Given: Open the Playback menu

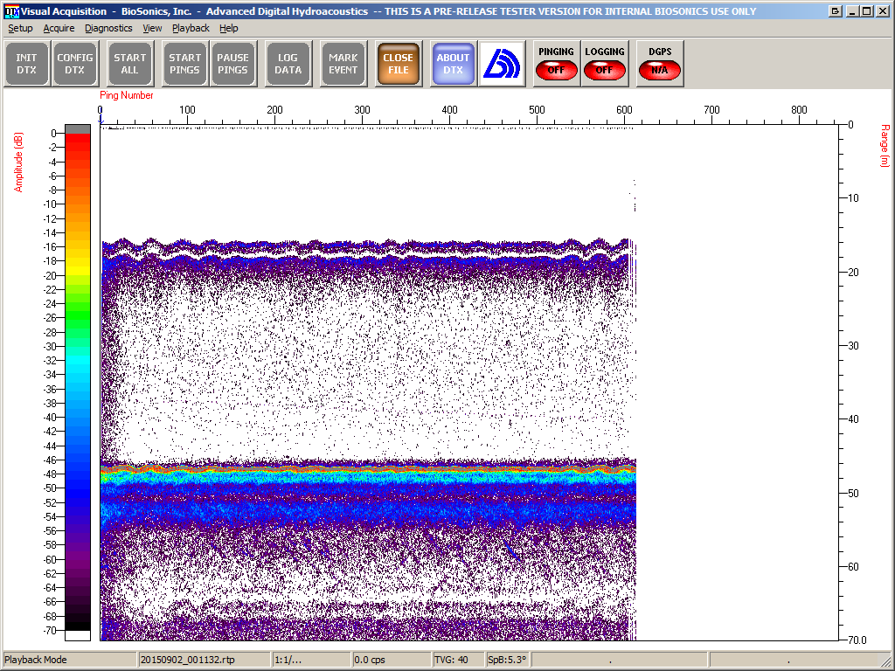Looking at the screenshot, I should [191, 28].
